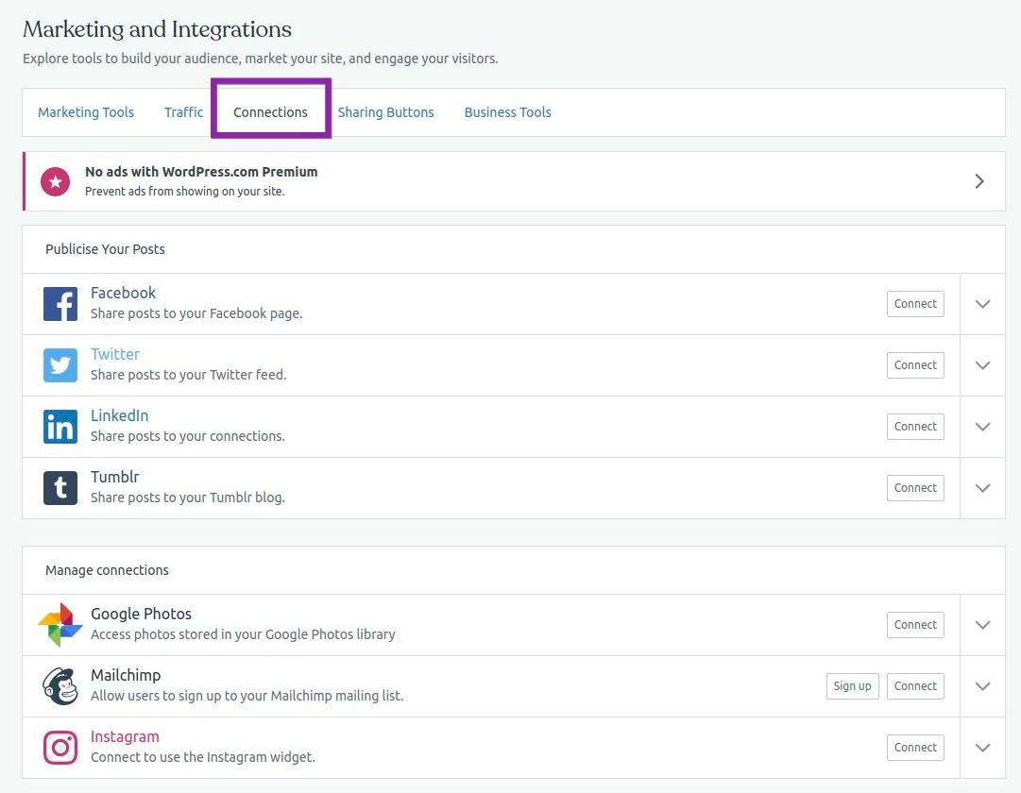1021x793 pixels.
Task: Select the Connections tab
Action: click(x=270, y=112)
